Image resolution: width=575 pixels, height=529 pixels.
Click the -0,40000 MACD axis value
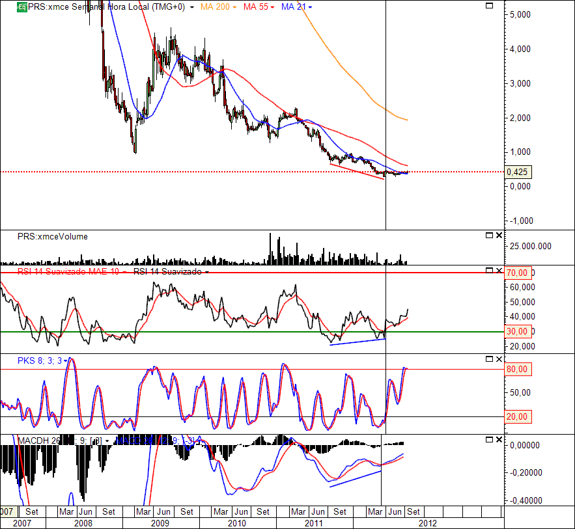tap(526, 501)
